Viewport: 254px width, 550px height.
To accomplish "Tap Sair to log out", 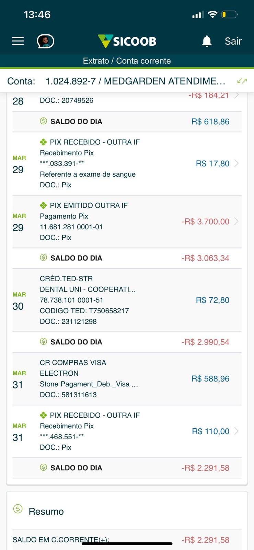I will click(x=233, y=41).
